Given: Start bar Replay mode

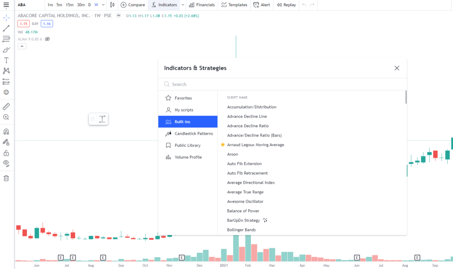Looking at the screenshot, I should [286, 5].
